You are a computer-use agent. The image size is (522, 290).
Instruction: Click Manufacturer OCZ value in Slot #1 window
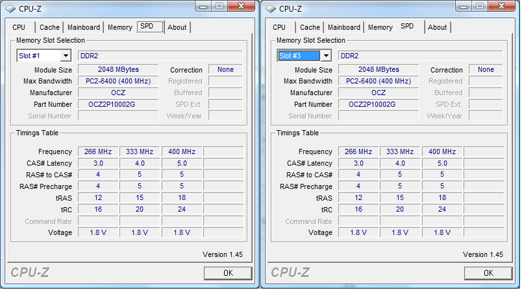[x=118, y=93]
